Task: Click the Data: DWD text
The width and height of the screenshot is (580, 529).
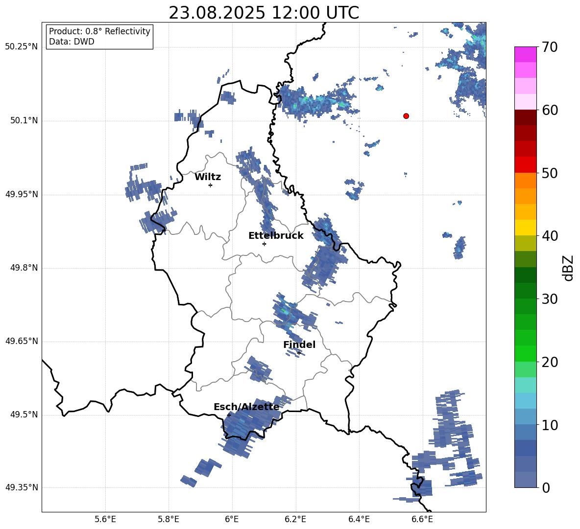Action: coord(72,42)
